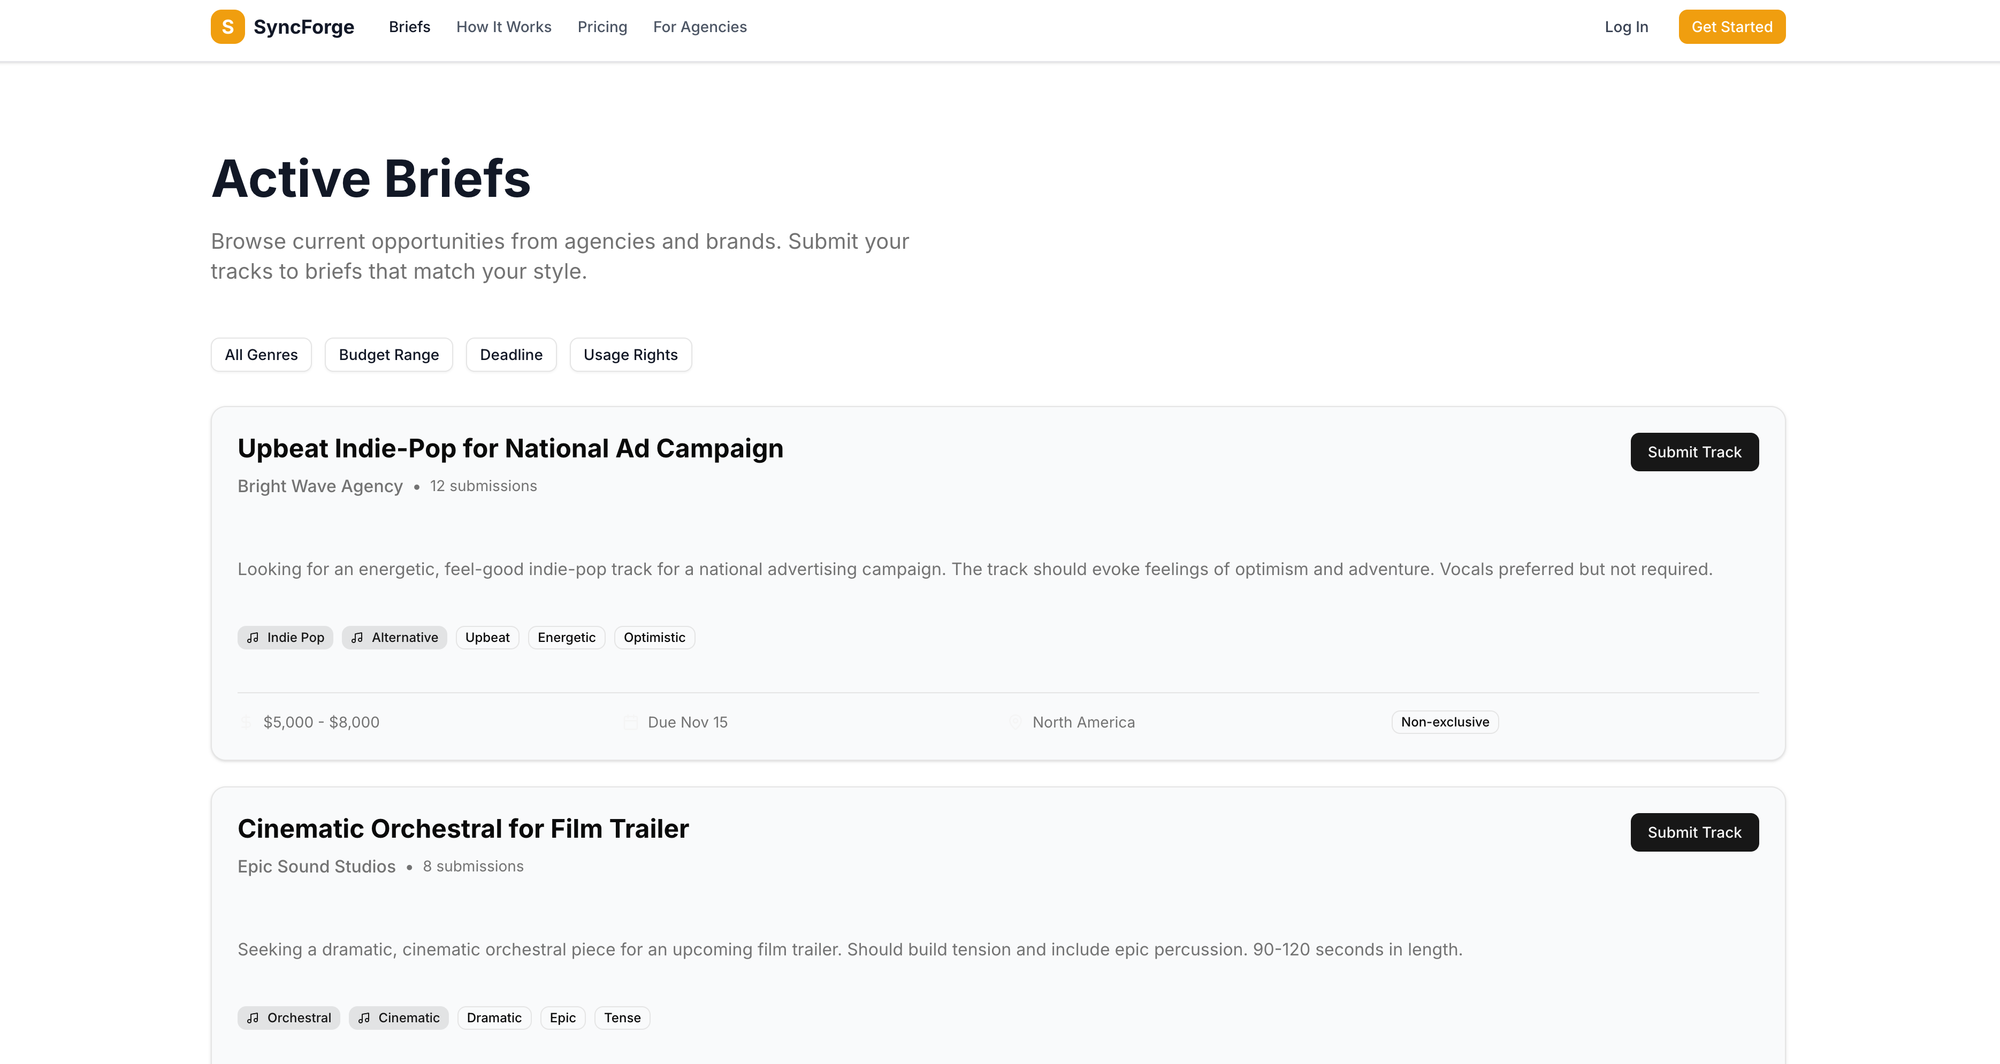This screenshot has width=2000, height=1064.
Task: Click the Non-exclusive badge
Action: pos(1444,722)
